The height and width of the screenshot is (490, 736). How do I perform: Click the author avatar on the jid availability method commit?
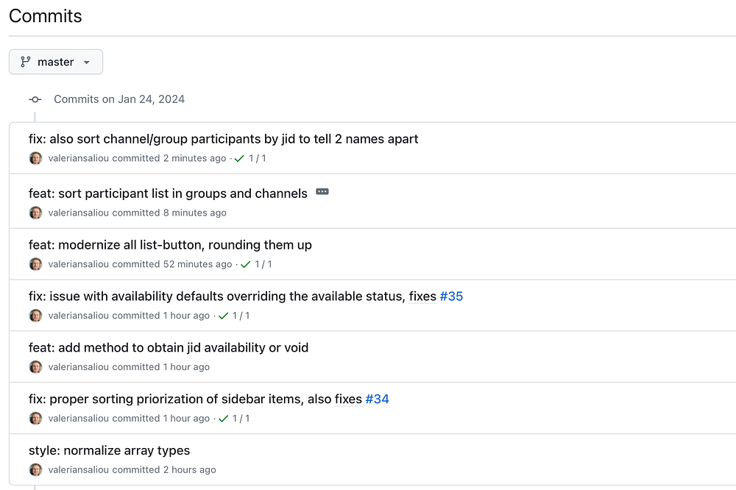pyautogui.click(x=35, y=366)
